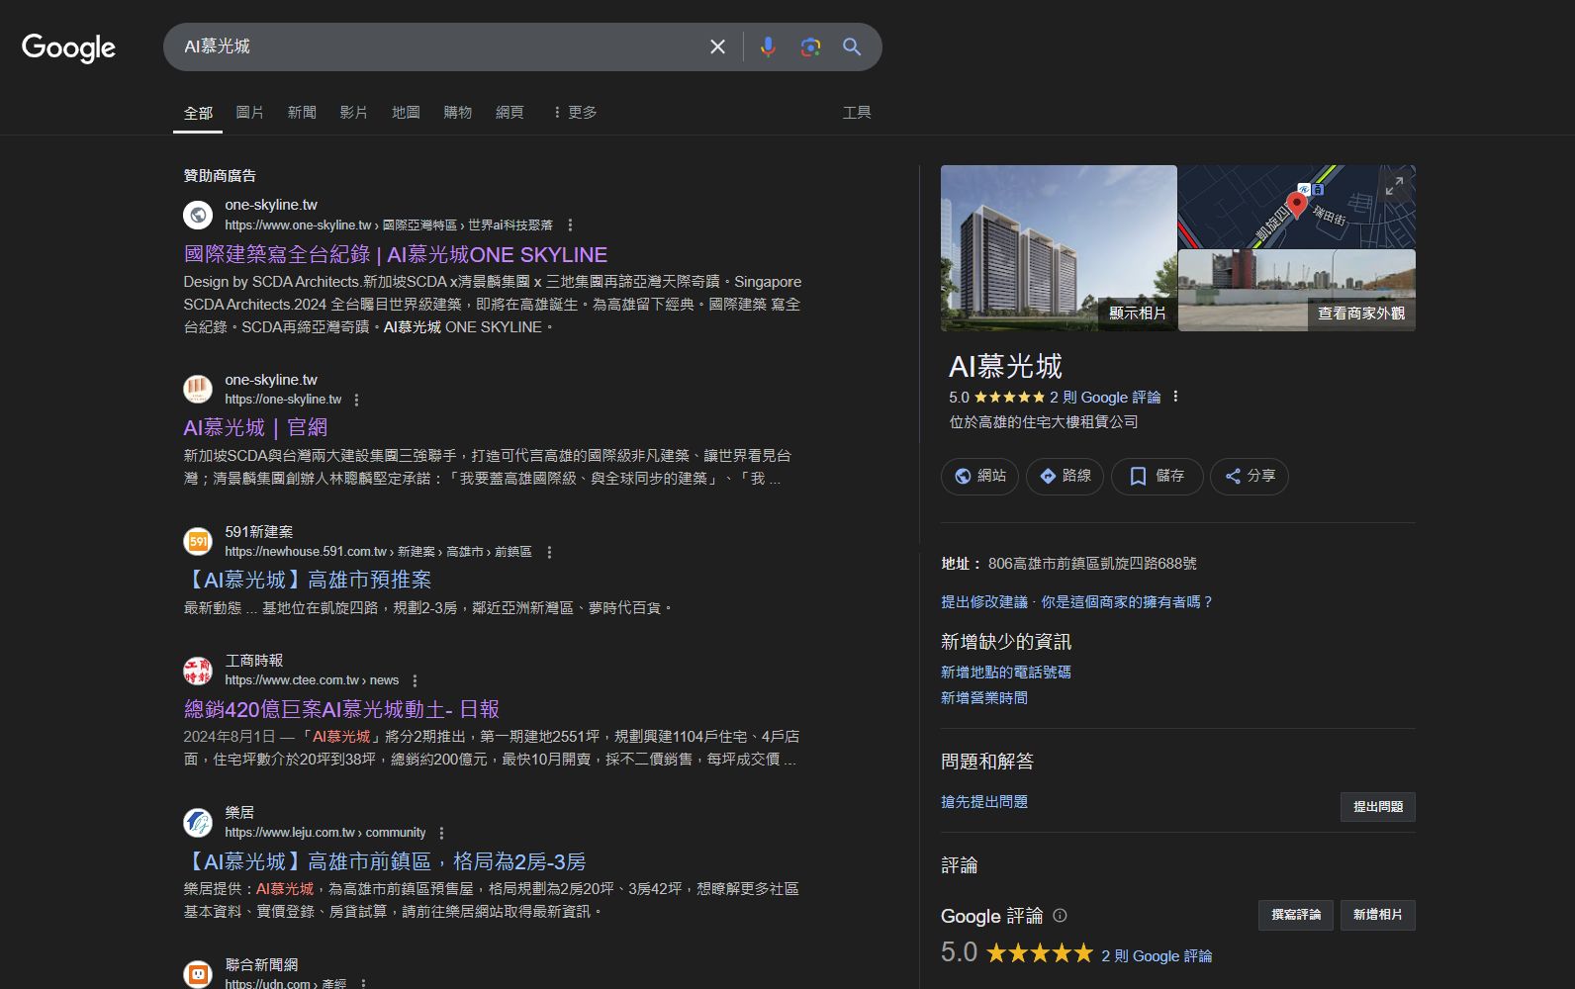
Task: Open options dots for 591新建案 result
Action: (549, 552)
